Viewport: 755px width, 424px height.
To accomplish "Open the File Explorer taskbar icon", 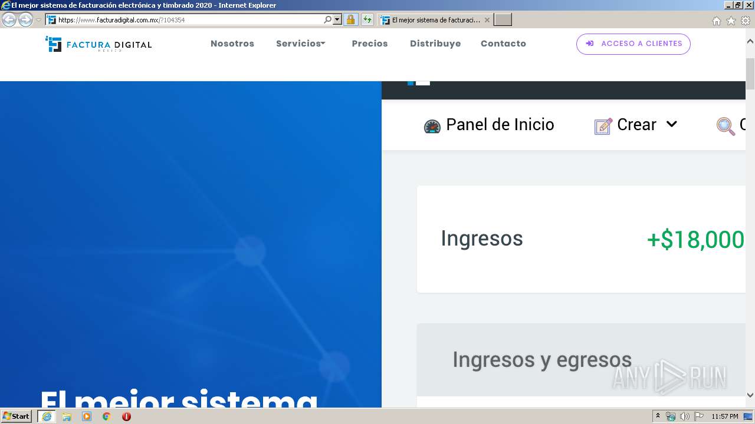I will 67,416.
